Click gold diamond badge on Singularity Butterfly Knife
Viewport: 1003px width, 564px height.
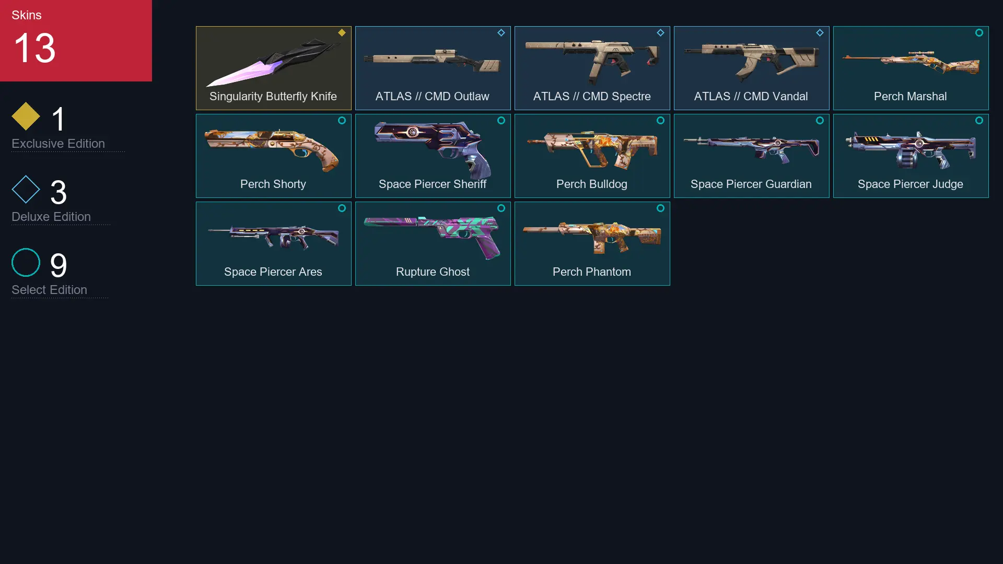click(x=342, y=32)
